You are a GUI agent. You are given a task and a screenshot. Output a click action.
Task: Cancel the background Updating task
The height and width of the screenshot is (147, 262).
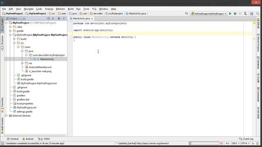221,143
